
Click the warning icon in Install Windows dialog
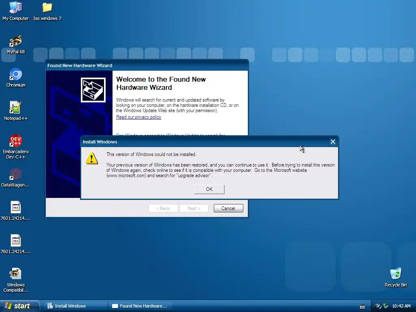(x=92, y=158)
